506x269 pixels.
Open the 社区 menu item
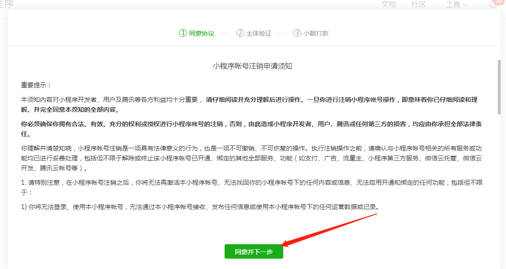point(418,4)
